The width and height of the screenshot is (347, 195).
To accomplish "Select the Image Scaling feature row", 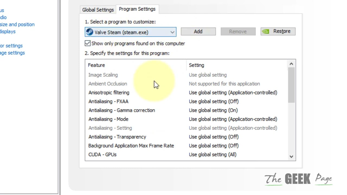I will [x=103, y=75].
